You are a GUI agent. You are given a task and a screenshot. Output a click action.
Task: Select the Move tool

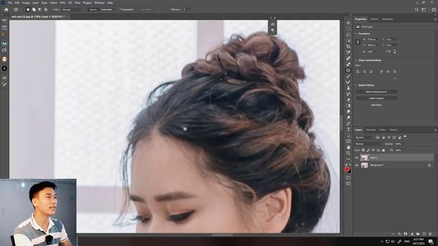coord(348,23)
